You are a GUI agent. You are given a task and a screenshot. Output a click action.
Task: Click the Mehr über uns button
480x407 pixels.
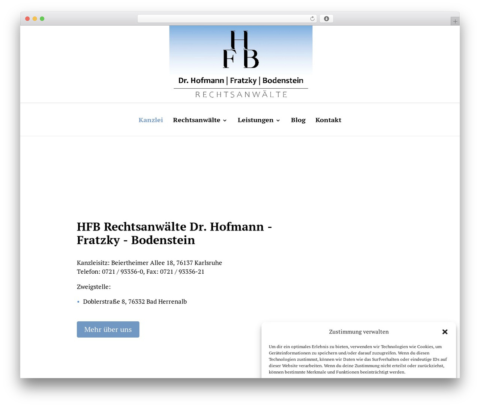tap(108, 329)
